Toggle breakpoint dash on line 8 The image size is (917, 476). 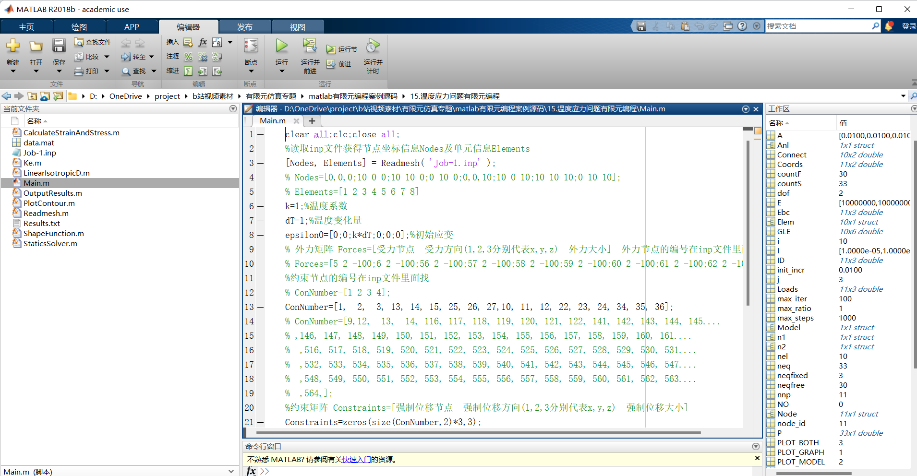coord(261,235)
